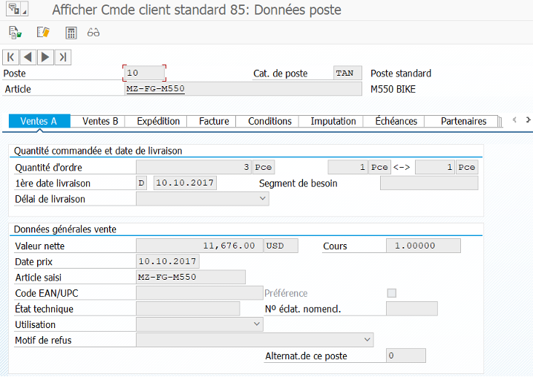533x377 pixels.
Task: Jump to last item with navigation arrow
Action: point(63,57)
